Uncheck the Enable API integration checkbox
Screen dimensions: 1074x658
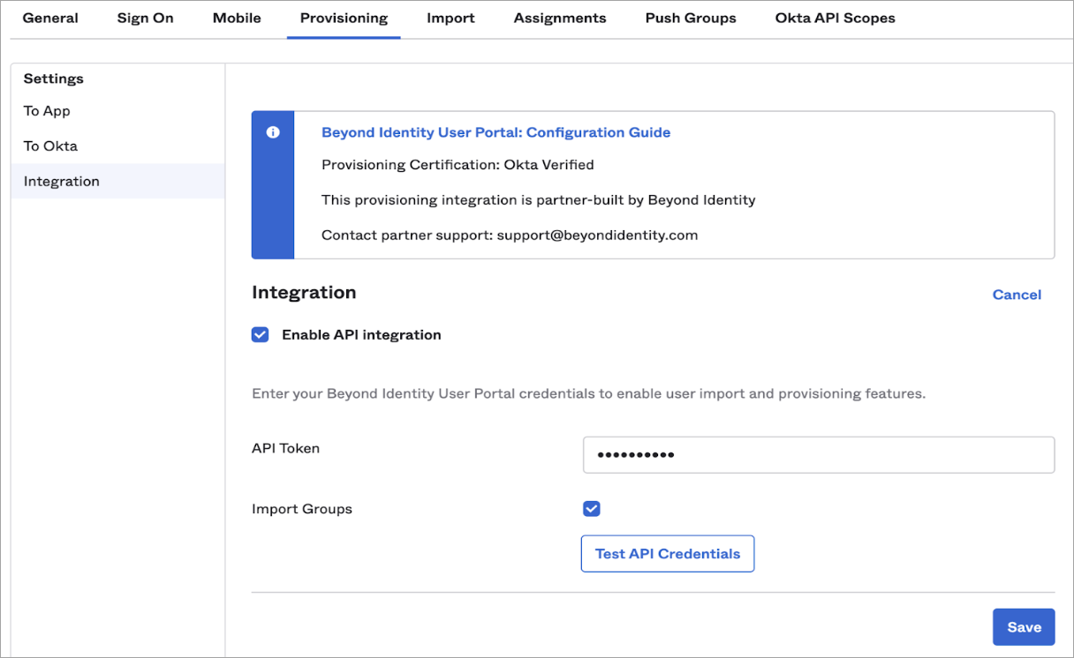261,335
